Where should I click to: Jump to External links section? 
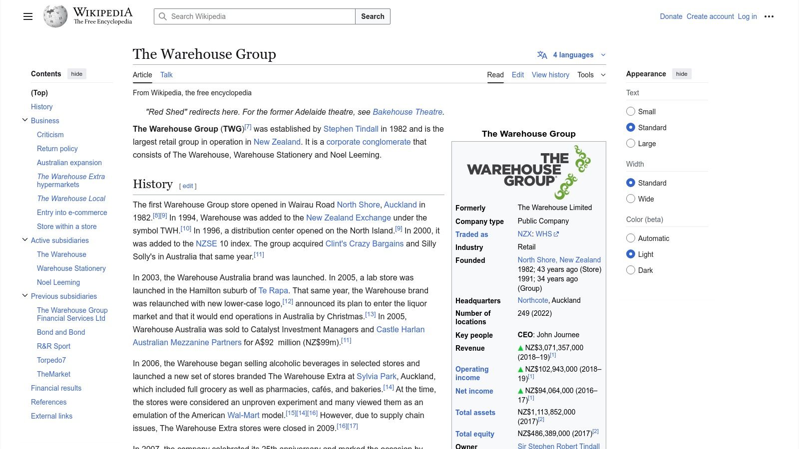pyautogui.click(x=51, y=416)
